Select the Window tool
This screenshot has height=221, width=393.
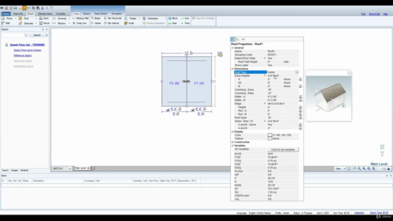59,23
